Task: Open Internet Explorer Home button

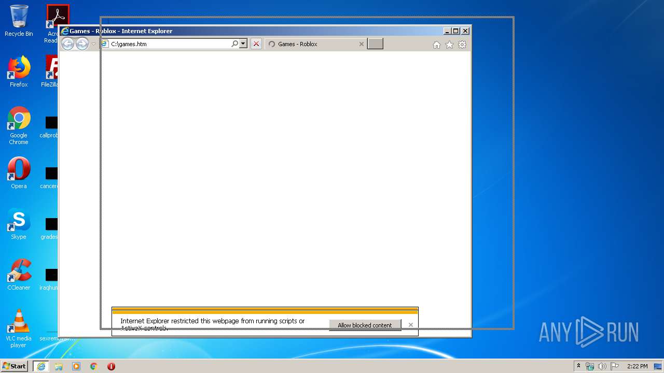Action: [x=437, y=45]
